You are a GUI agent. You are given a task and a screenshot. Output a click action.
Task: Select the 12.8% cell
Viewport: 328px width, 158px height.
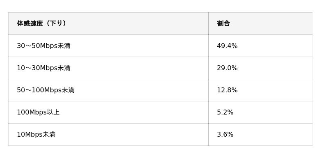[260, 90]
